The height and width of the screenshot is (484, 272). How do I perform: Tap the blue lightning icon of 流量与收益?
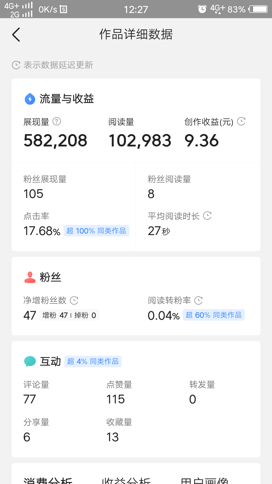pyautogui.click(x=30, y=99)
